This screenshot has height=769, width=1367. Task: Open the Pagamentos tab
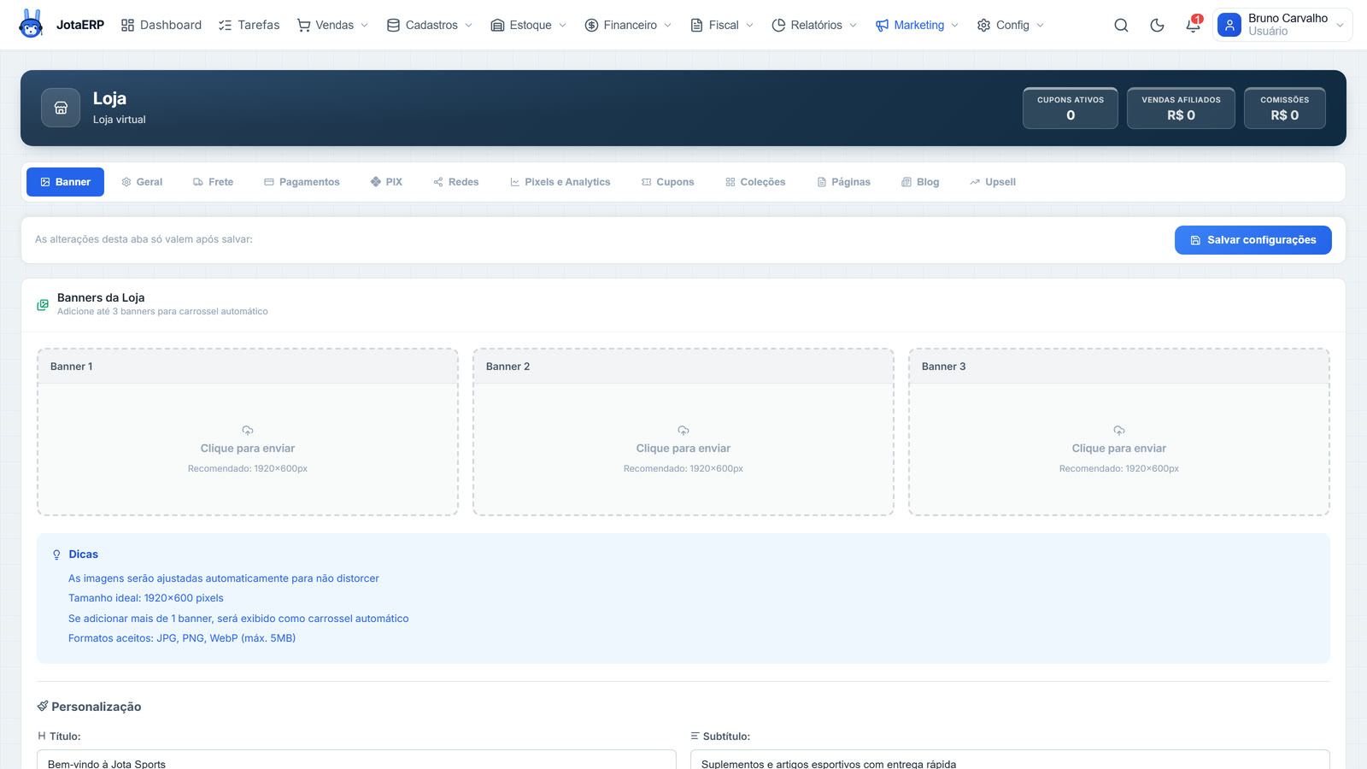point(302,182)
